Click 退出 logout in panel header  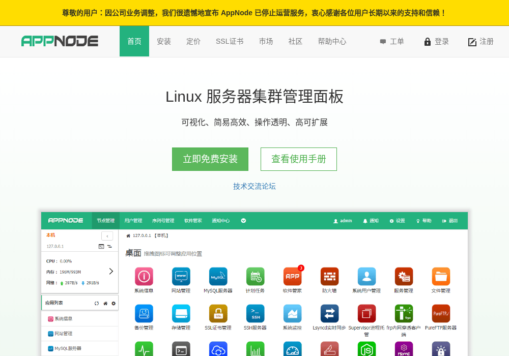click(x=450, y=221)
